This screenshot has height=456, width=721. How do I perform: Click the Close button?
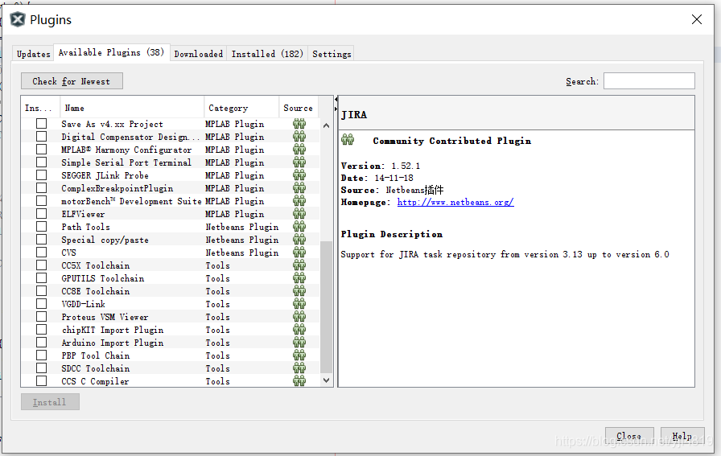pos(629,436)
